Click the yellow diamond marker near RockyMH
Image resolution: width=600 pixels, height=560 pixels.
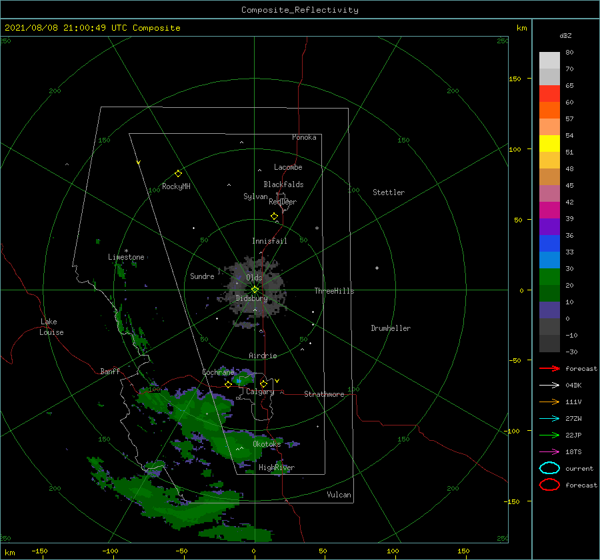(x=178, y=174)
